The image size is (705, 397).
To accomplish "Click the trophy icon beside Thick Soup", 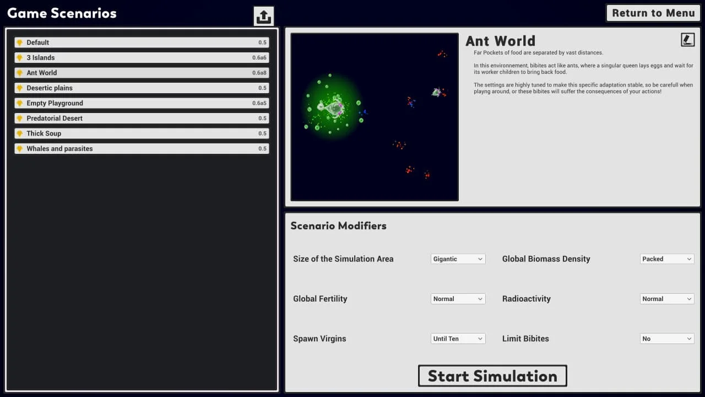I will coord(19,133).
